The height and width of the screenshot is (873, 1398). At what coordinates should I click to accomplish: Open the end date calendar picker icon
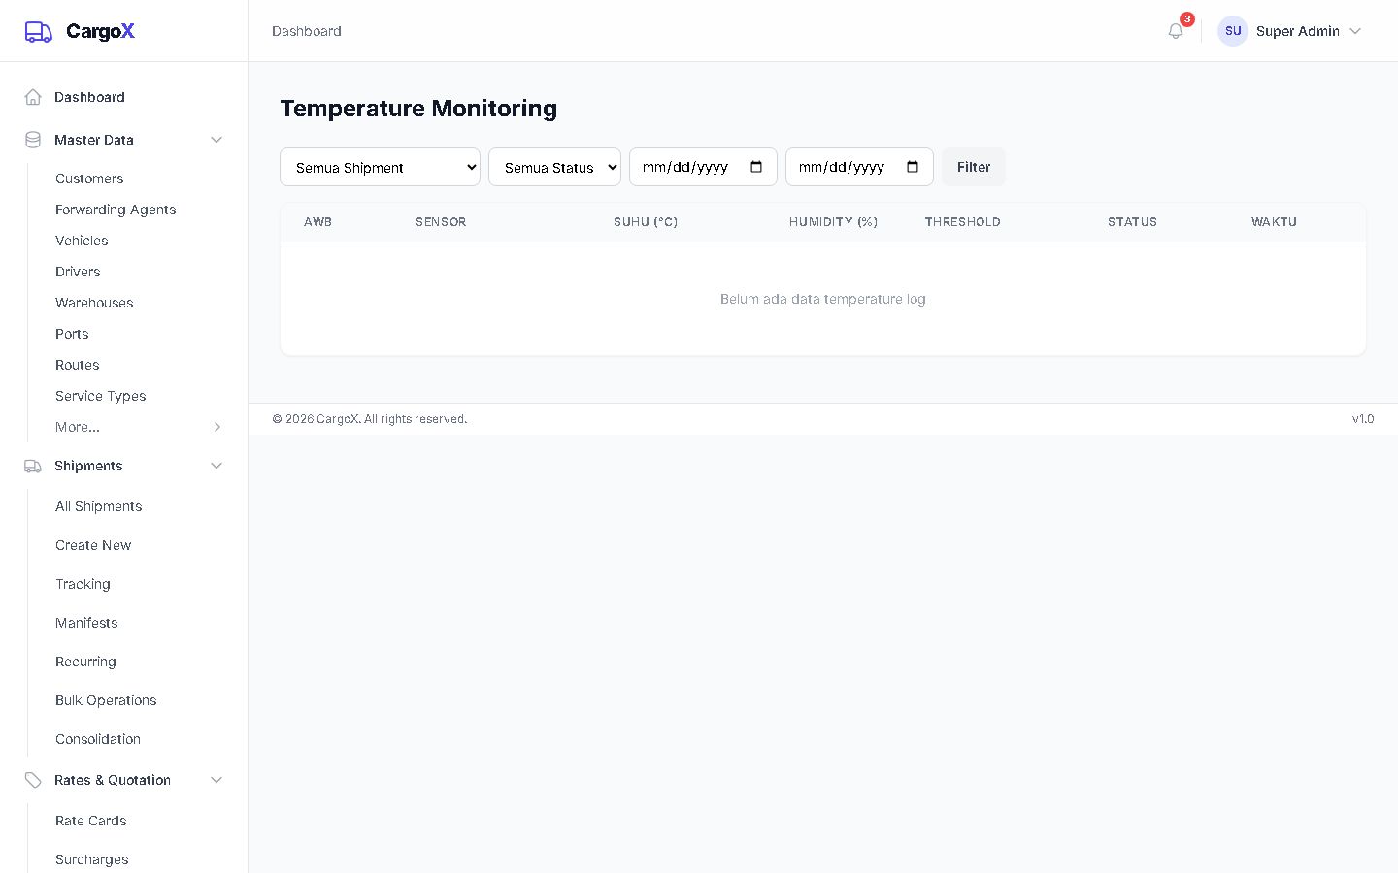913,167
